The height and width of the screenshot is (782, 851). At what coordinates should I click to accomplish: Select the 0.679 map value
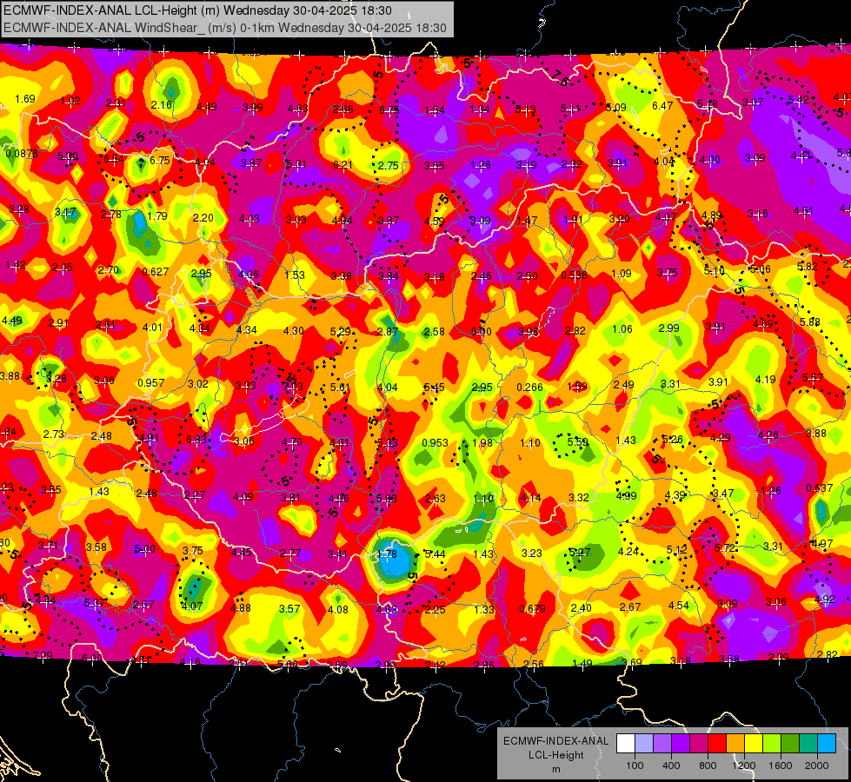pyautogui.click(x=532, y=608)
